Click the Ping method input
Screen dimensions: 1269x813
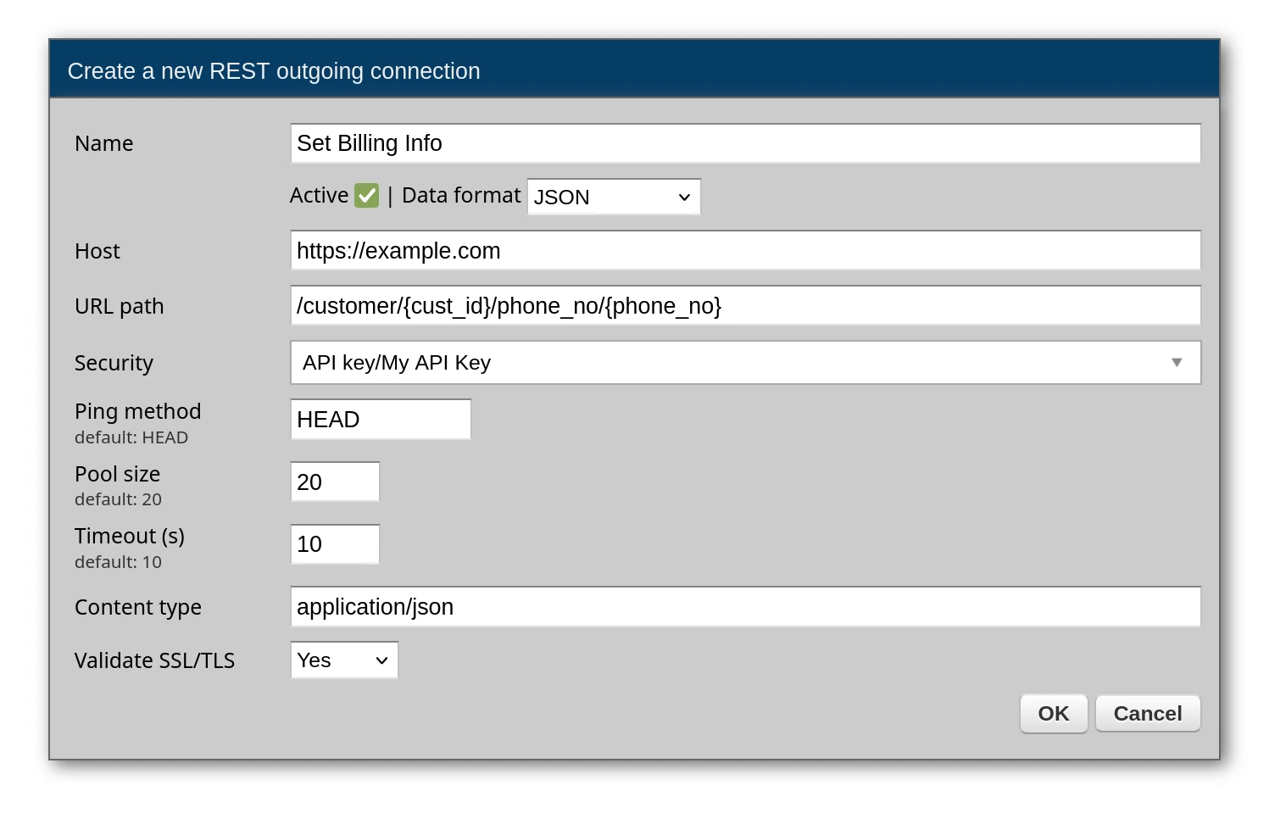380,420
